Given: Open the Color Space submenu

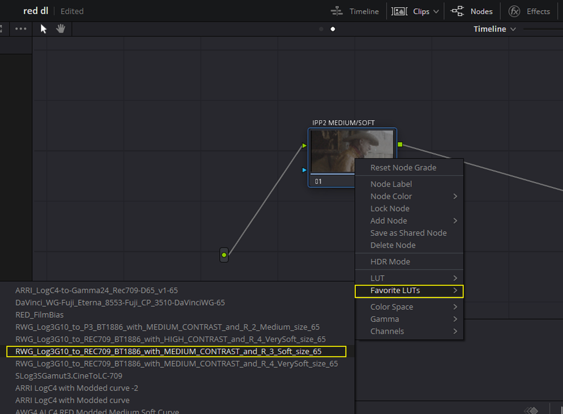Looking at the screenshot, I should [409, 307].
